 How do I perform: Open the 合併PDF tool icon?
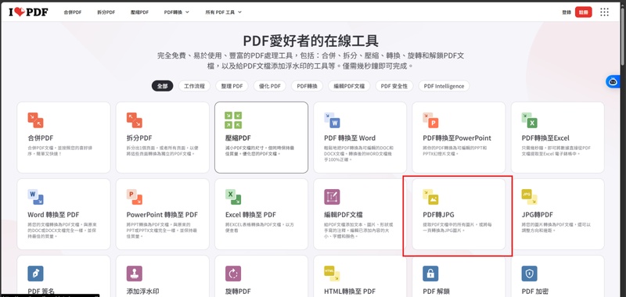(35, 120)
